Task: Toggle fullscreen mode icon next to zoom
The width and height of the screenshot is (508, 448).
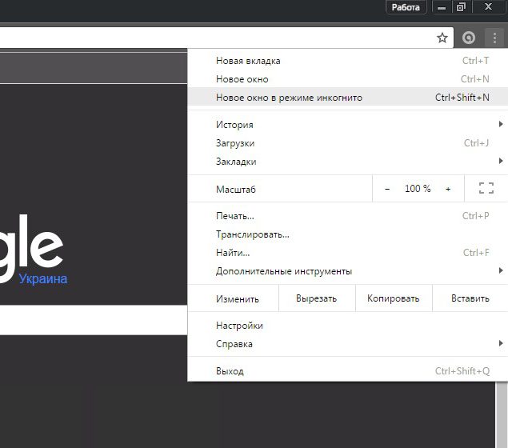Action: pos(486,188)
